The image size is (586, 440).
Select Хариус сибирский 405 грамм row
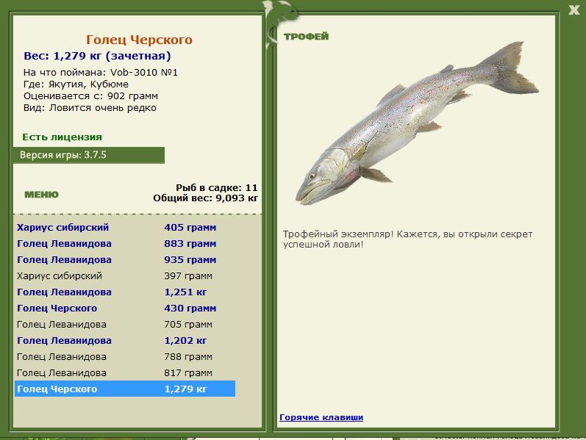point(125,227)
